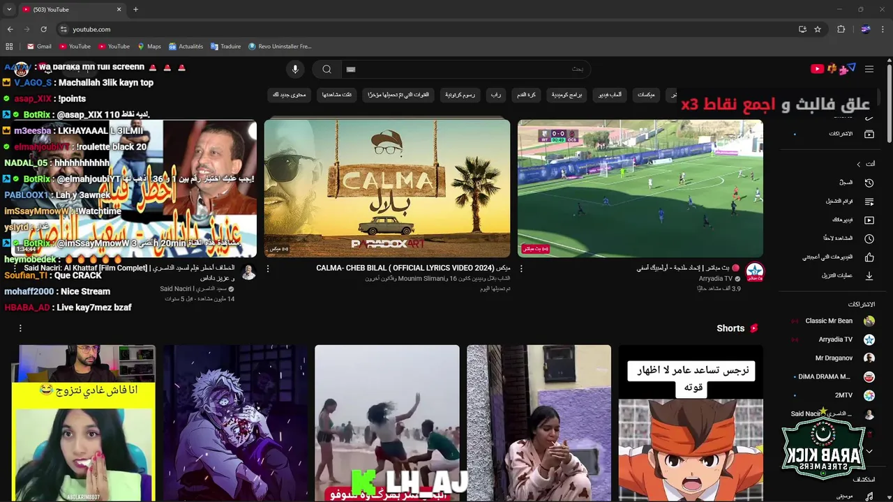Reload the YouTube page
This screenshot has width=893, height=502.
[43, 29]
